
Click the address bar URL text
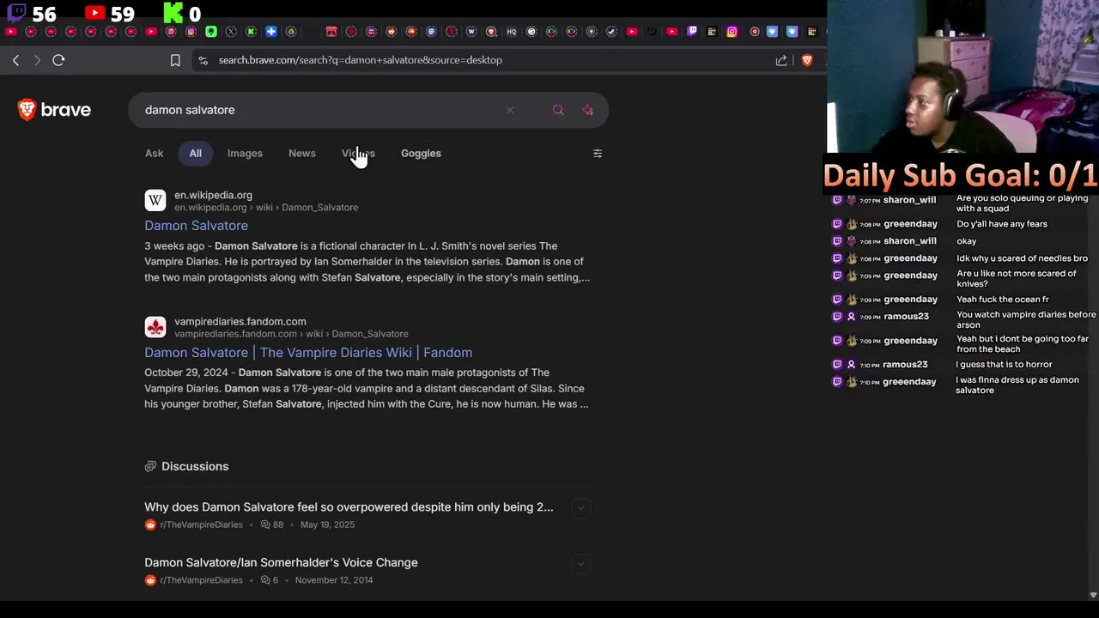coord(360,60)
